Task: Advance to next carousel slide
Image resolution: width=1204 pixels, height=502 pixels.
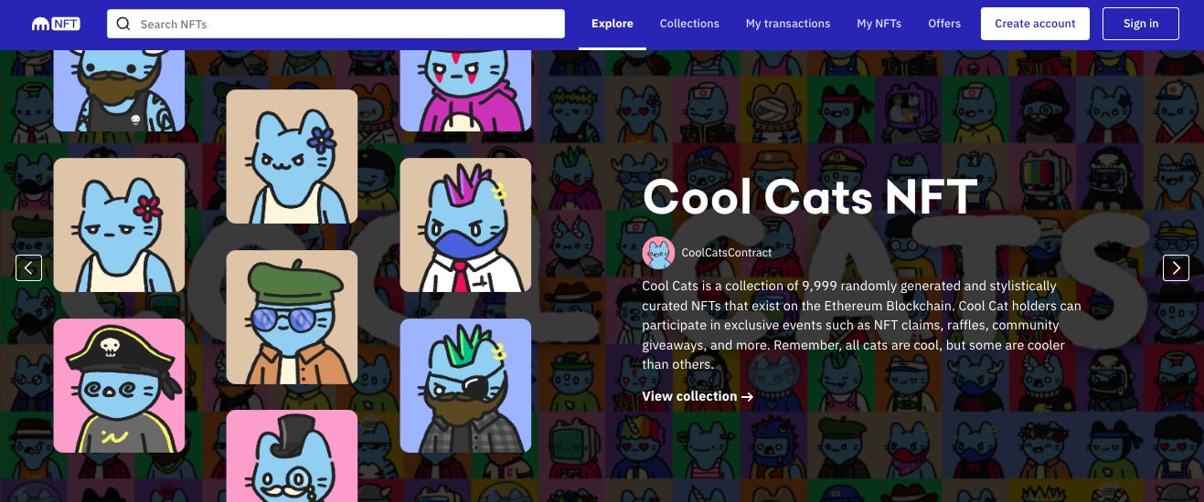Action: (x=1176, y=267)
